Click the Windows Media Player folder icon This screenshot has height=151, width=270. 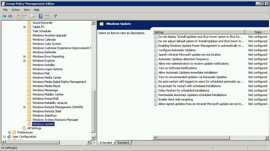coord(29,86)
